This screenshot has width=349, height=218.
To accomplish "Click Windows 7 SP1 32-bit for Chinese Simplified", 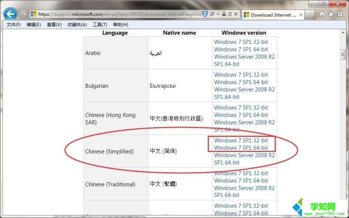I will click(x=241, y=141).
